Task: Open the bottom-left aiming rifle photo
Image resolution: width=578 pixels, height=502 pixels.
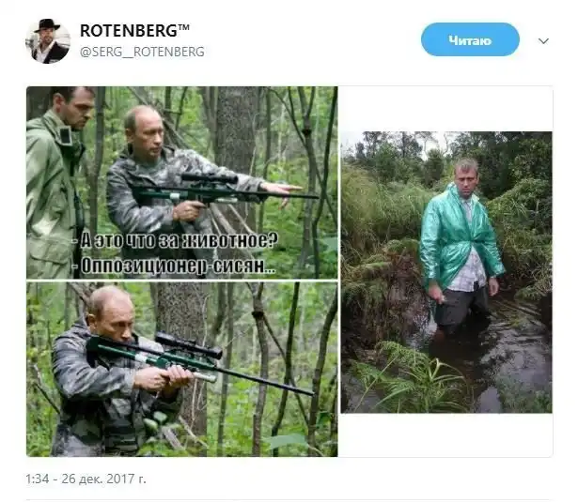Action: 181,369
